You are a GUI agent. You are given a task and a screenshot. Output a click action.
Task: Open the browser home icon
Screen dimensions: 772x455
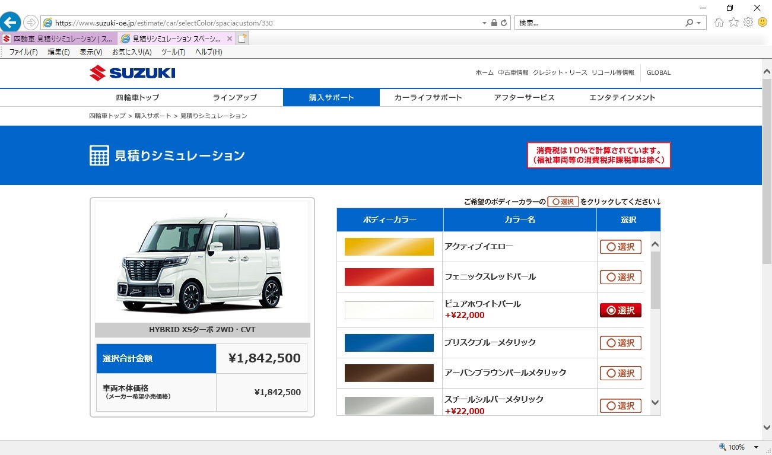pos(719,23)
